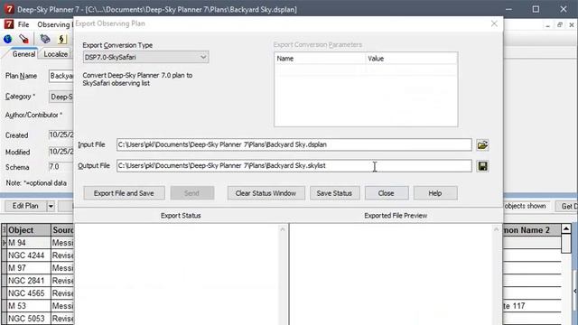
Task: Click the Object column header
Action: tap(29, 230)
